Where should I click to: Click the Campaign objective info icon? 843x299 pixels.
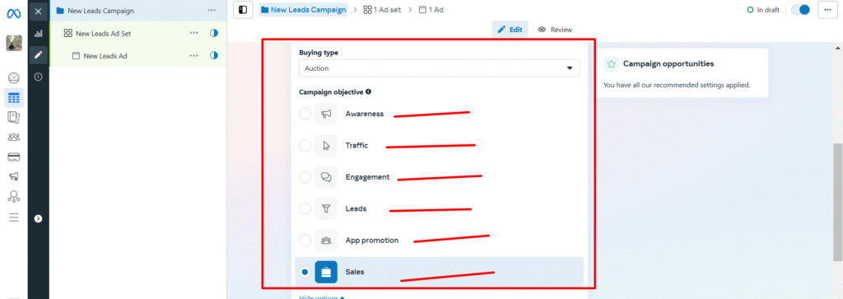click(368, 91)
